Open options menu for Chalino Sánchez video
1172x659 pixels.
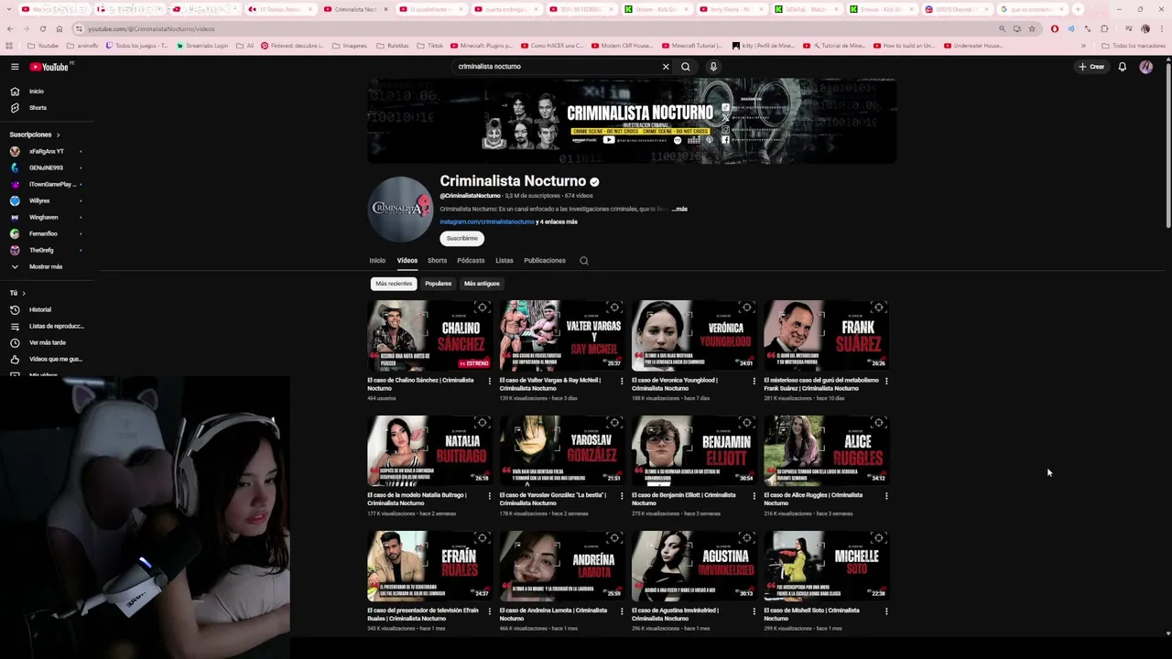coord(489,381)
